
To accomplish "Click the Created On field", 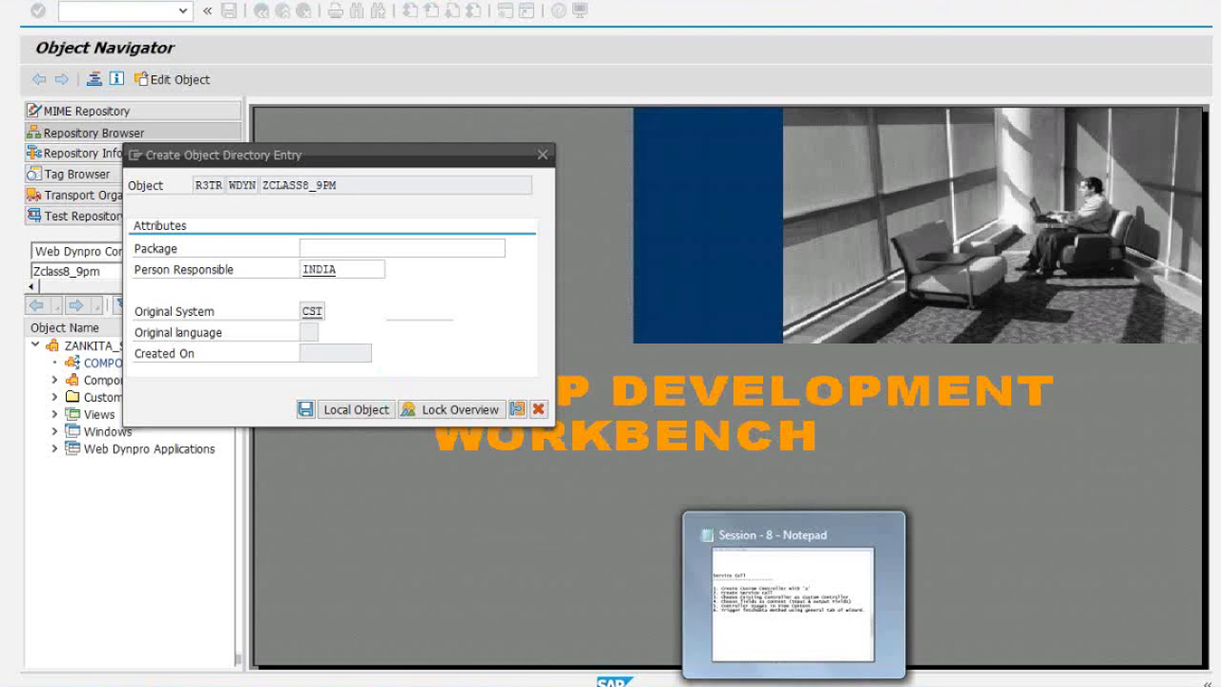I will pyautogui.click(x=336, y=353).
